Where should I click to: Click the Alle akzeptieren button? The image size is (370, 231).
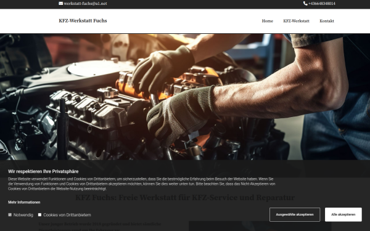pyautogui.click(x=343, y=214)
